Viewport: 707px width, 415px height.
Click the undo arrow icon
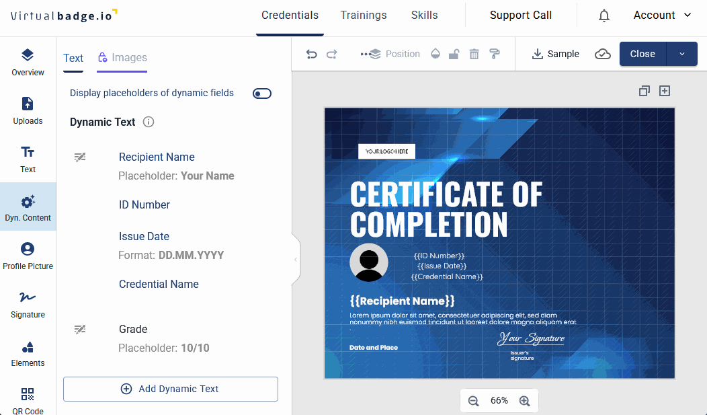[x=312, y=54]
